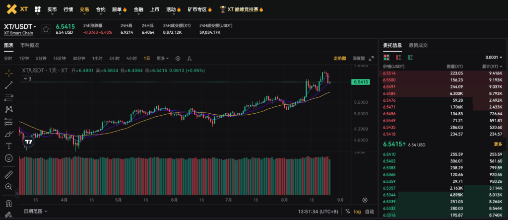
Task: Open the emoji sticker tool
Action: tap(9, 158)
